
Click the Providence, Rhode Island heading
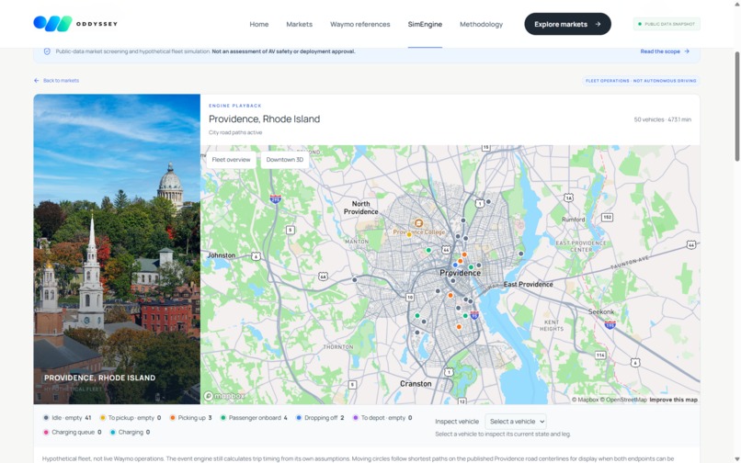264,119
